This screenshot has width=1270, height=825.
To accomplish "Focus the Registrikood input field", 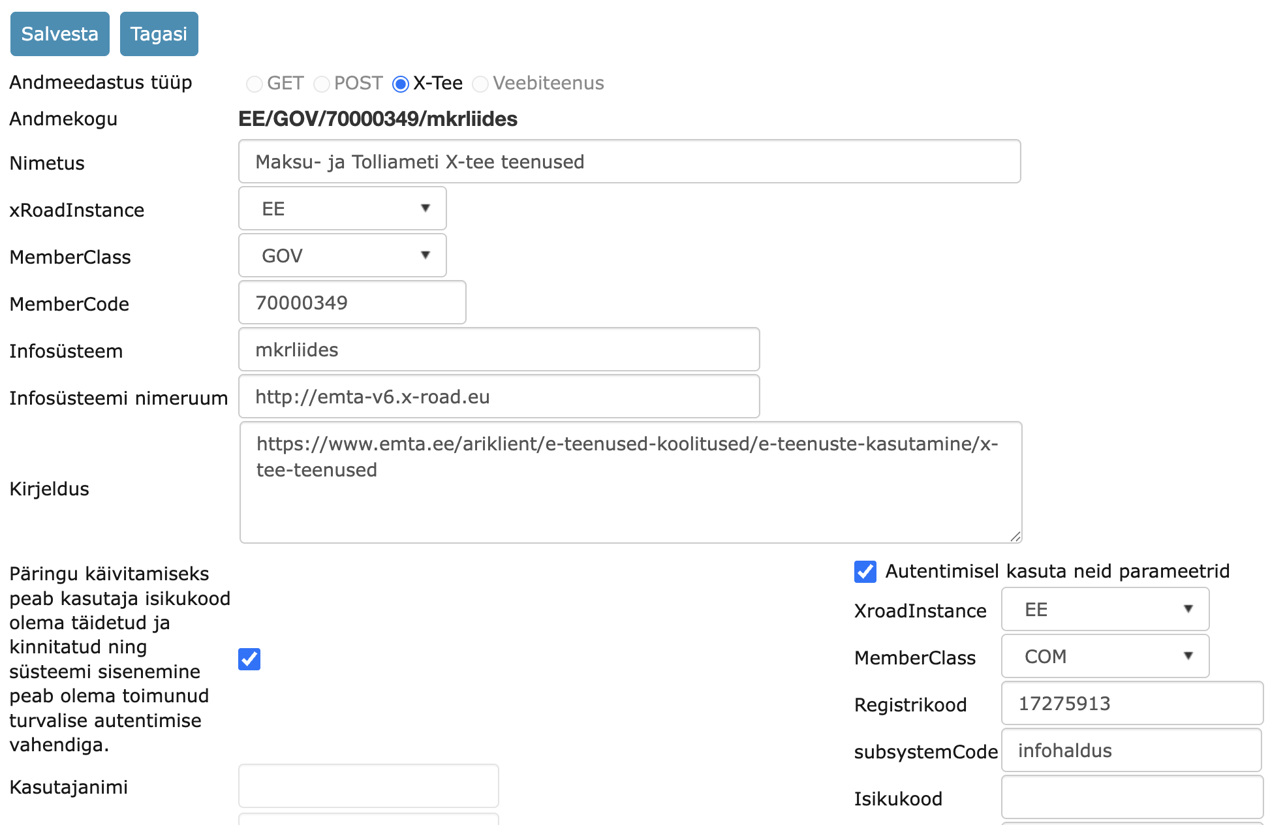I will coord(1132,704).
